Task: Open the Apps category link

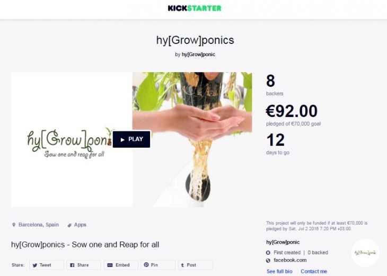Action: (x=80, y=225)
